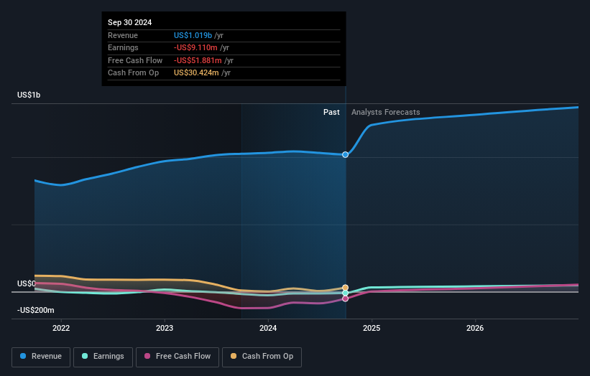Toggle the Earnings legend button

103,357
